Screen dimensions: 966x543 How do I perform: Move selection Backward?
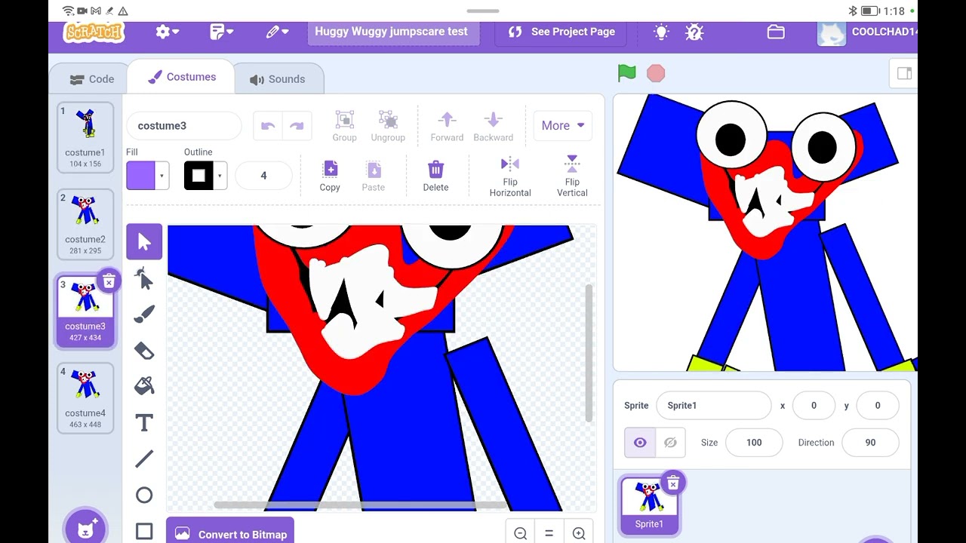coord(493,126)
